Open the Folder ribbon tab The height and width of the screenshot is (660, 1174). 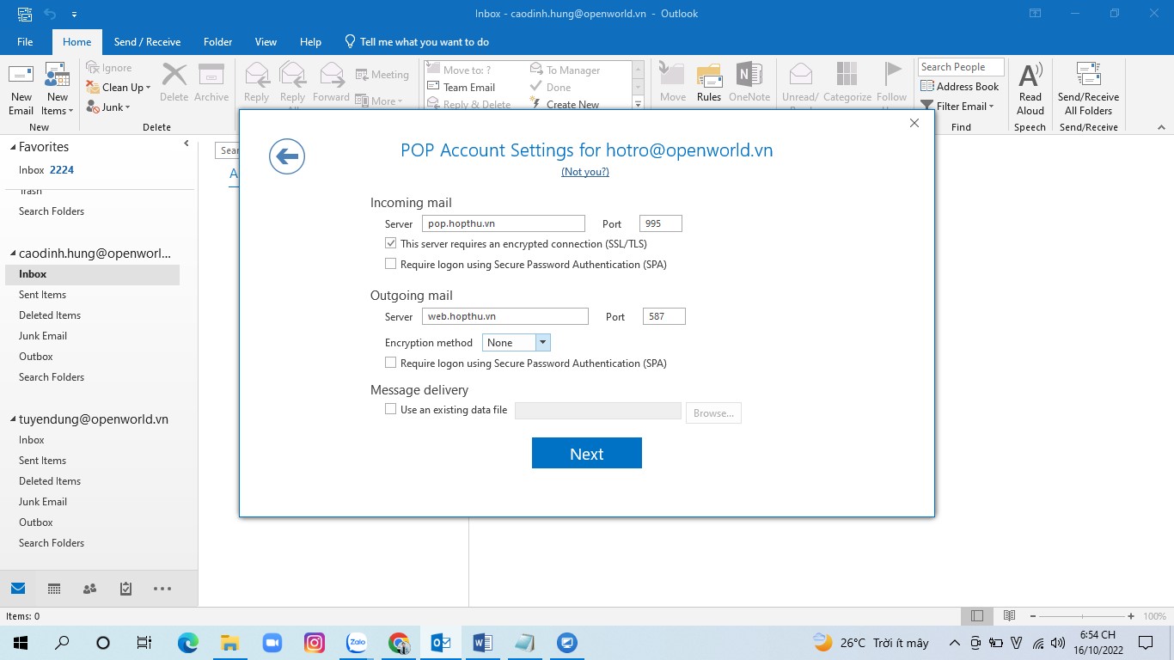[218, 41]
